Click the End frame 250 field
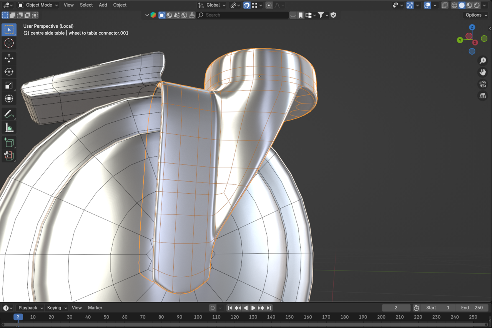 (x=472, y=308)
